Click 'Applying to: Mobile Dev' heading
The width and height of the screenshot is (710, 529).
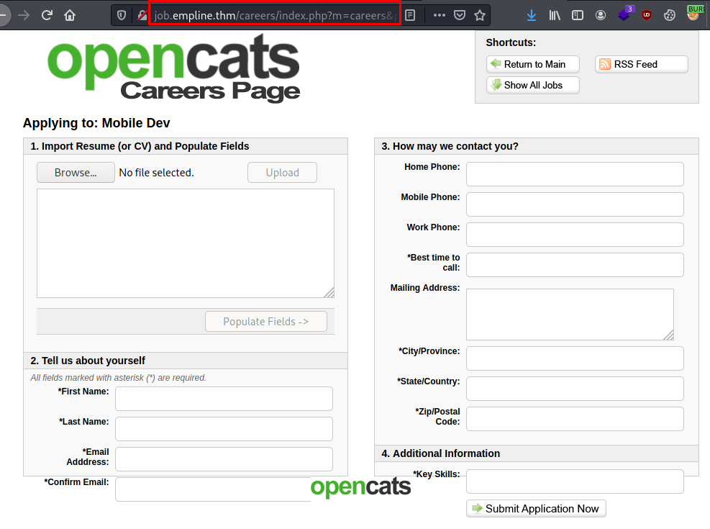pos(96,123)
